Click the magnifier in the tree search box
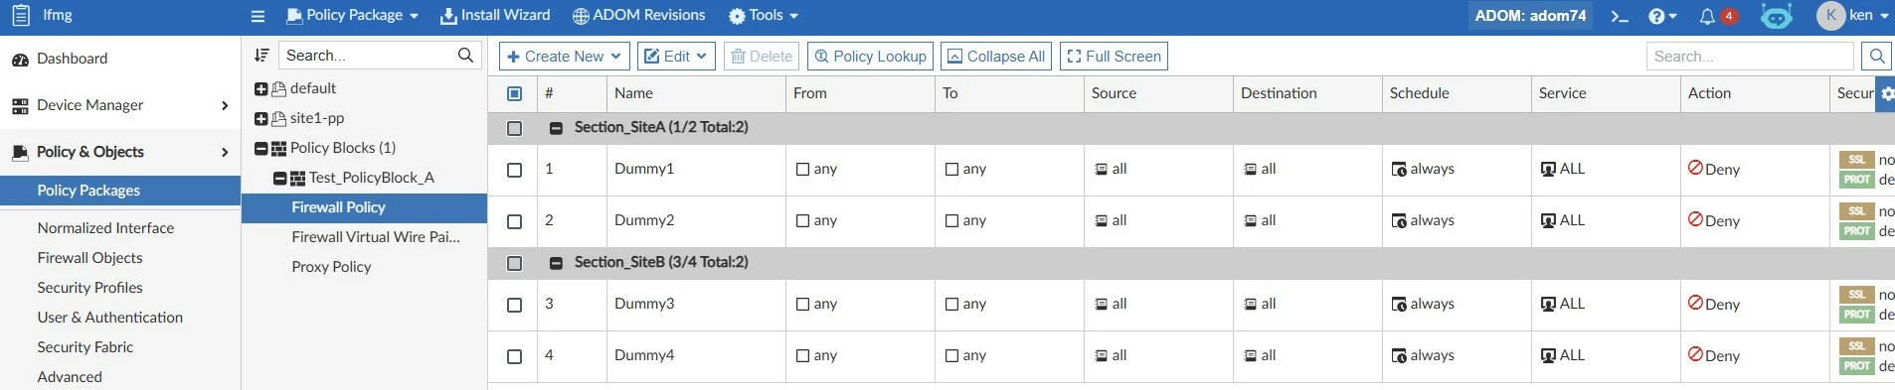Image resolution: width=1895 pixels, height=390 pixels. [x=465, y=56]
